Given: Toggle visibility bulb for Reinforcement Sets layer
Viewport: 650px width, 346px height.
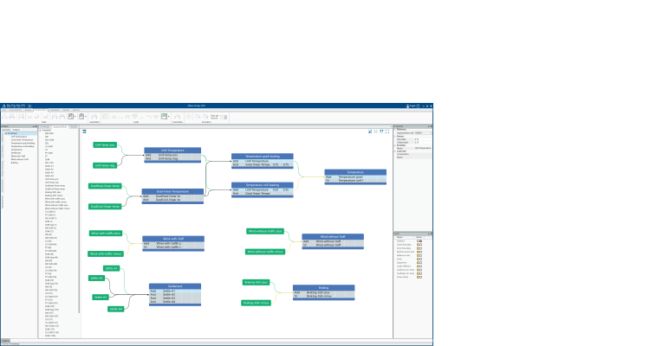Looking at the screenshot, I should [x=419, y=252].
